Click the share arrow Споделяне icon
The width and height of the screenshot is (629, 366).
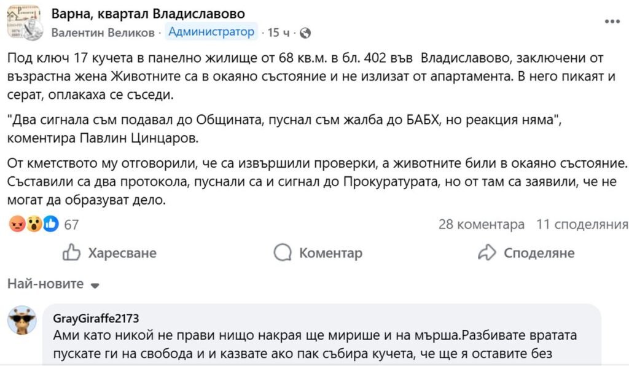(x=486, y=252)
